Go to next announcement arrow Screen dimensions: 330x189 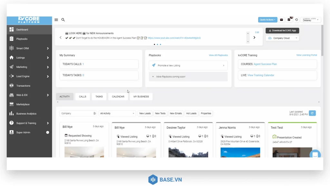tap(254, 37)
